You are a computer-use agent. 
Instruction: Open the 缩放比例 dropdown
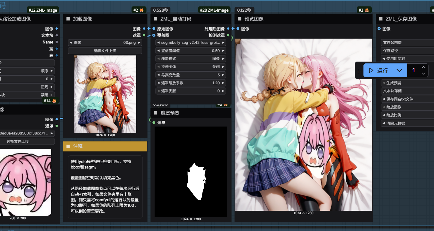tap(407, 115)
